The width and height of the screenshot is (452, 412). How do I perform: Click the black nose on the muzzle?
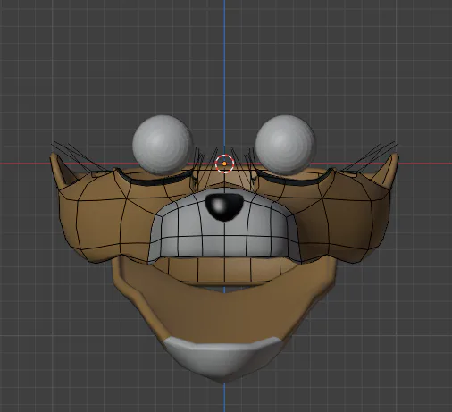(x=223, y=207)
